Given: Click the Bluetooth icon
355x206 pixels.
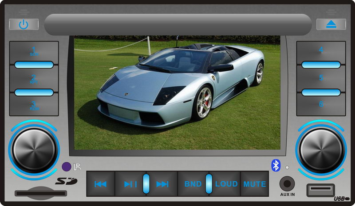Looking at the screenshot, I should pos(276,165).
